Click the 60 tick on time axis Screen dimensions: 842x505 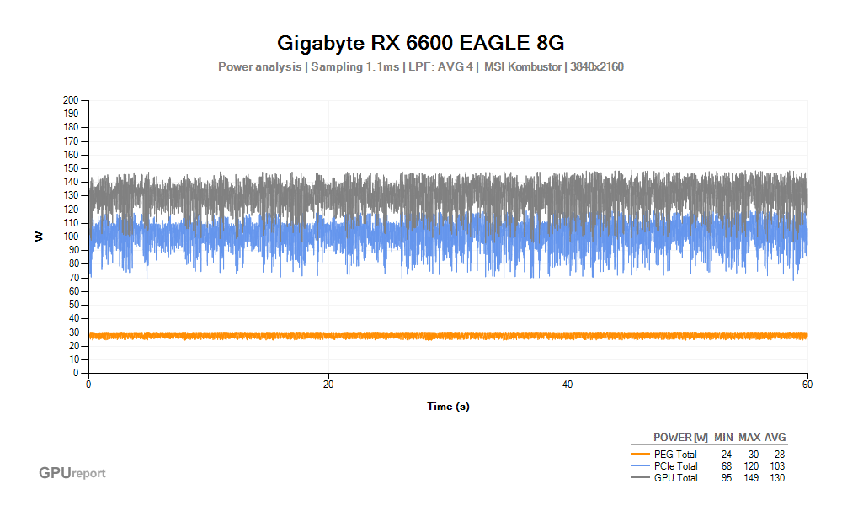coord(807,385)
